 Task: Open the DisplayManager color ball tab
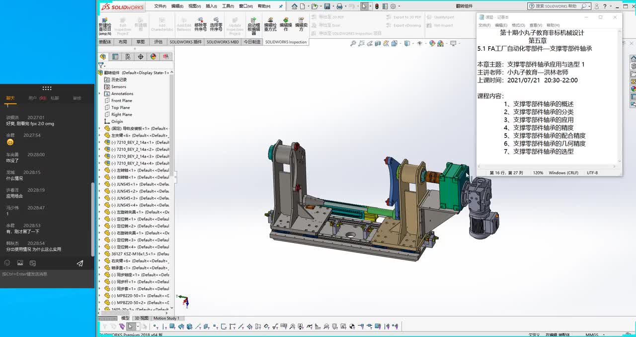tap(154, 57)
